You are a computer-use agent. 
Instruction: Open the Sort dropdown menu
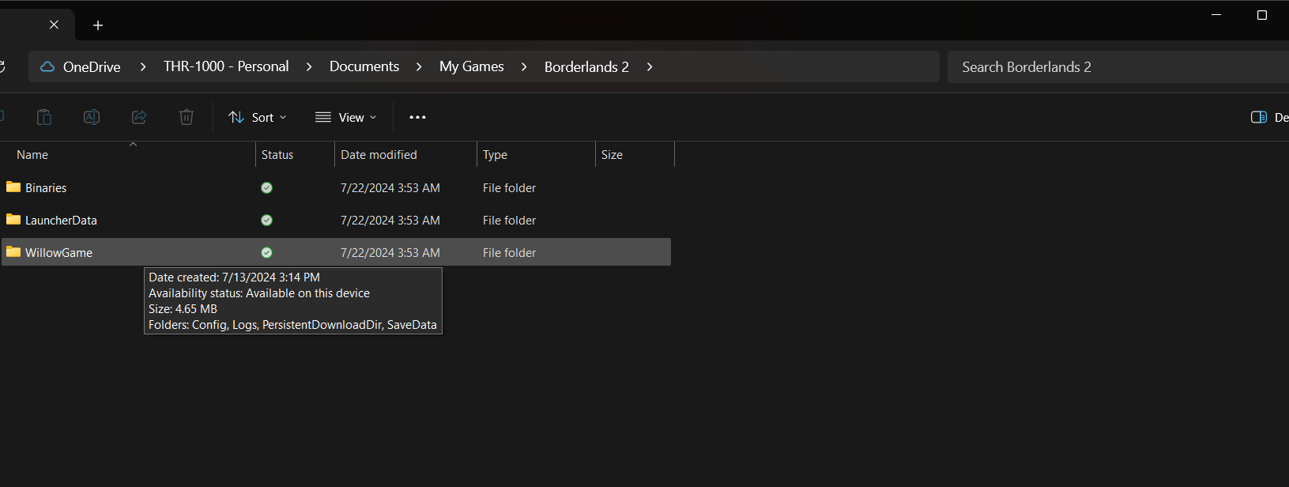pyautogui.click(x=258, y=117)
